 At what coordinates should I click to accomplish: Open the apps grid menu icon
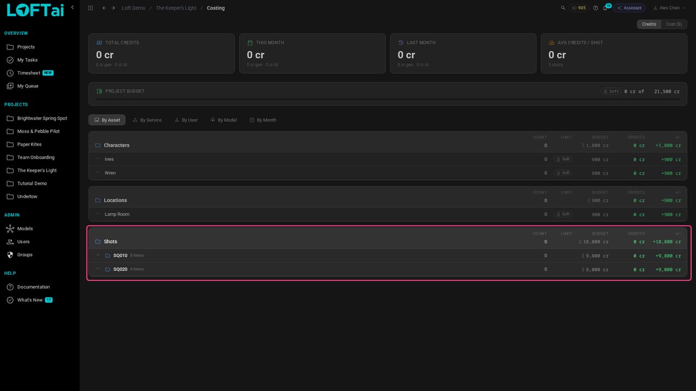(90, 8)
